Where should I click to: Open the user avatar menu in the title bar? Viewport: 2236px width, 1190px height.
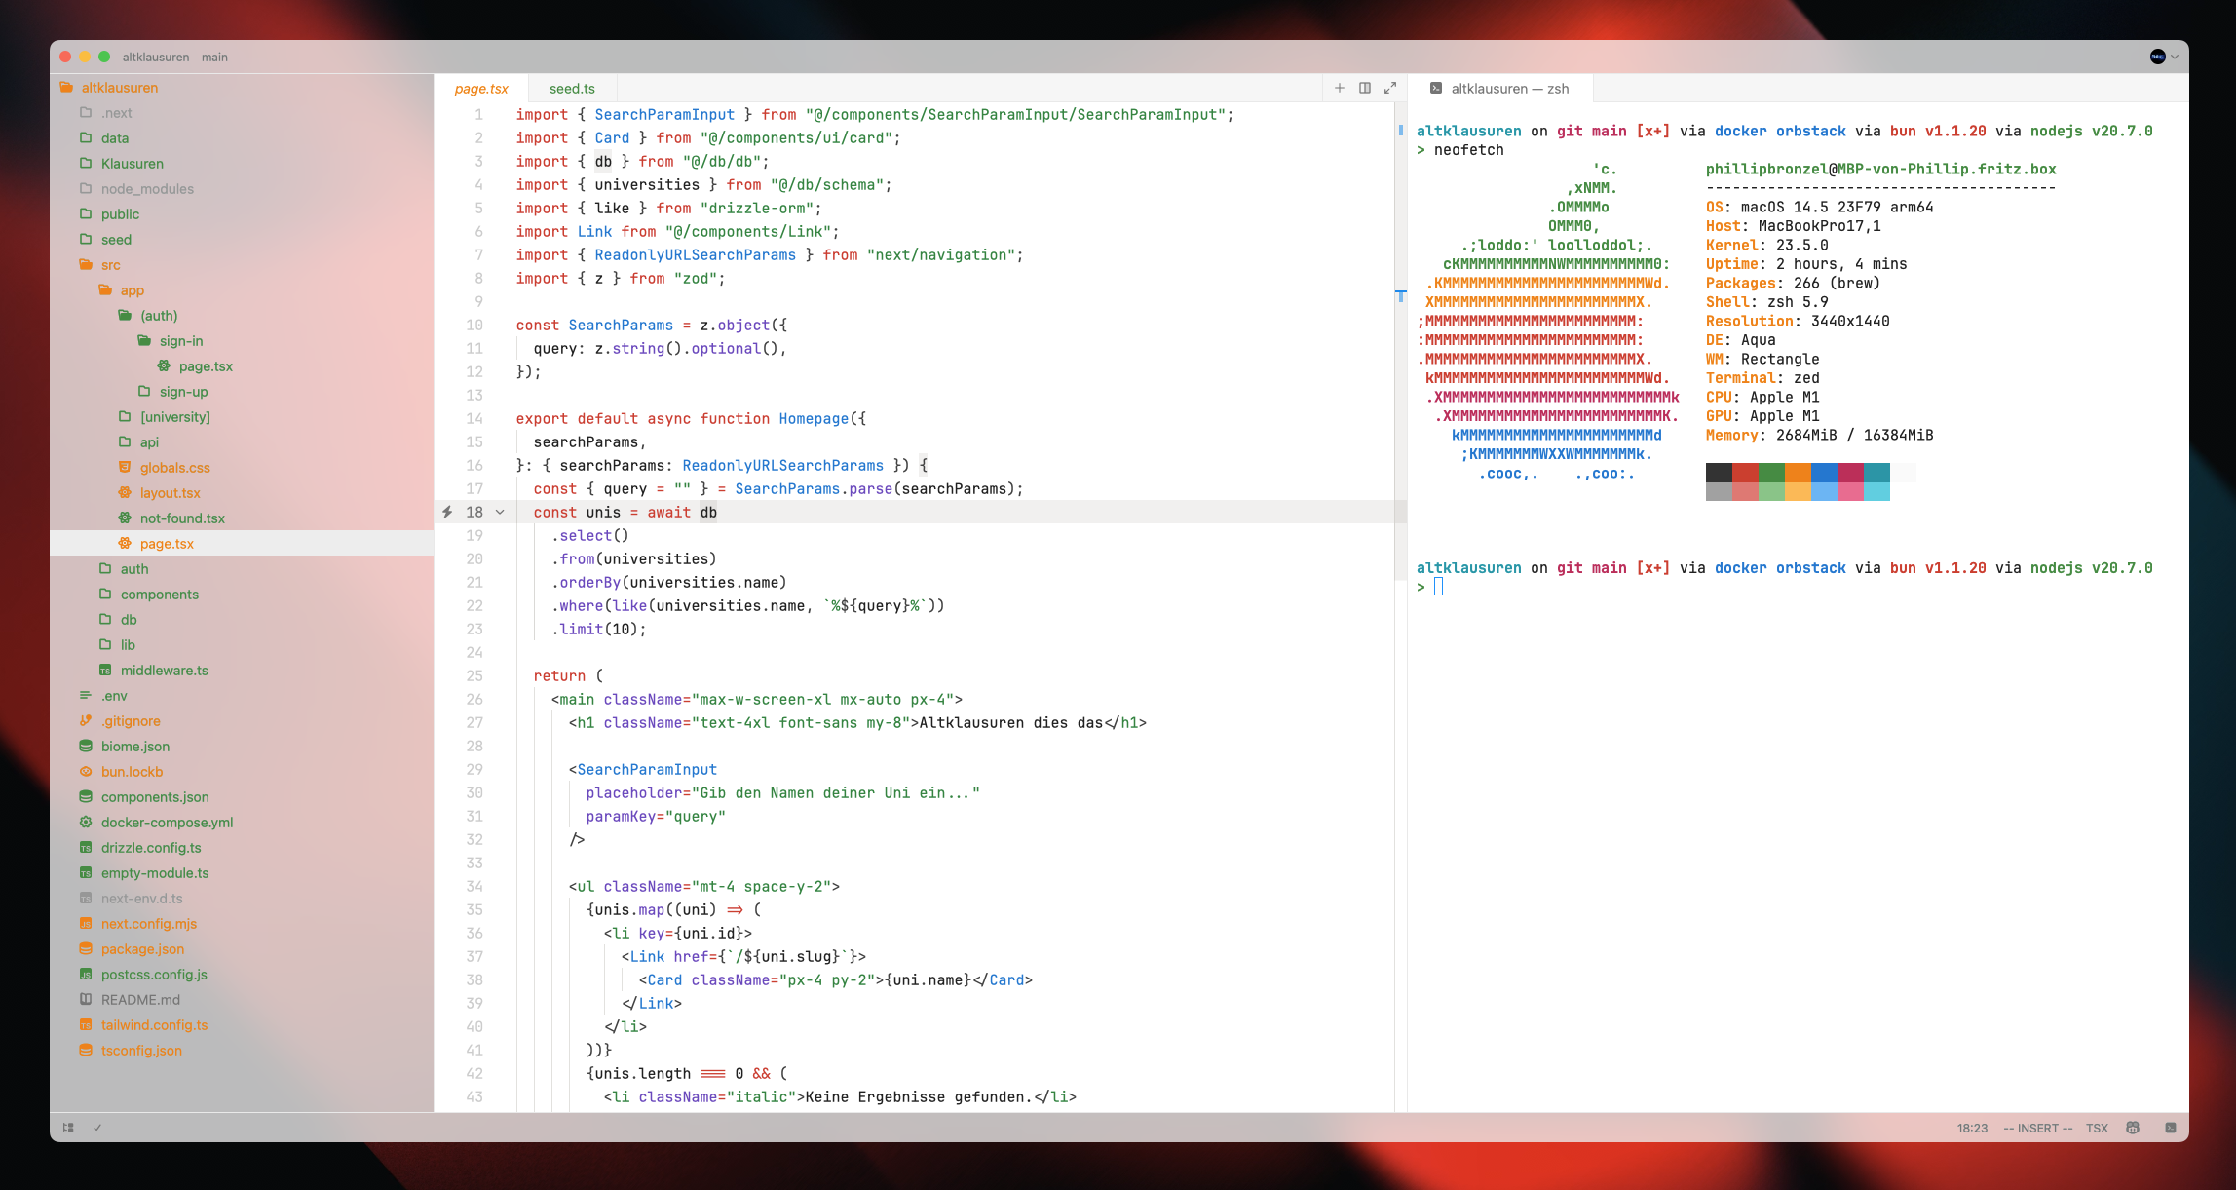coord(2163,57)
